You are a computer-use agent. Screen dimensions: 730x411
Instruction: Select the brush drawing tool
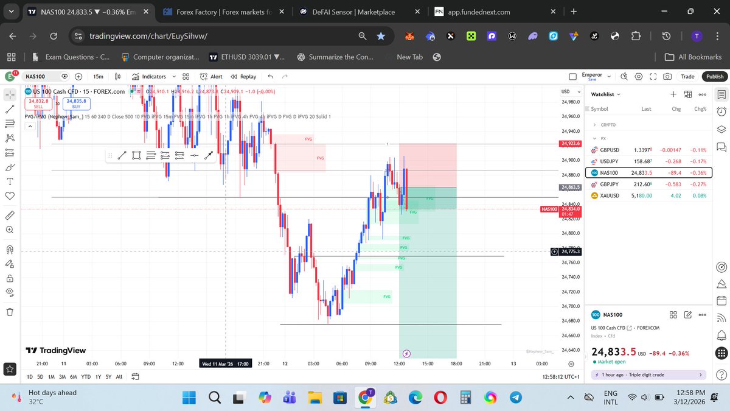(10, 167)
